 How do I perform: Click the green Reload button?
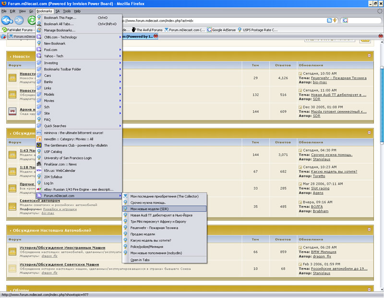[x=32, y=20]
